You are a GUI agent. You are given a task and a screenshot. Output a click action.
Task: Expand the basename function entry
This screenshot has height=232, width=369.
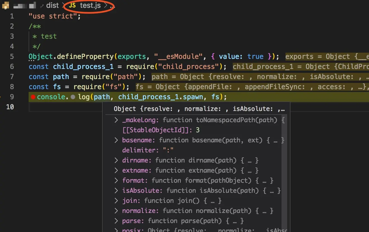[x=116, y=140]
